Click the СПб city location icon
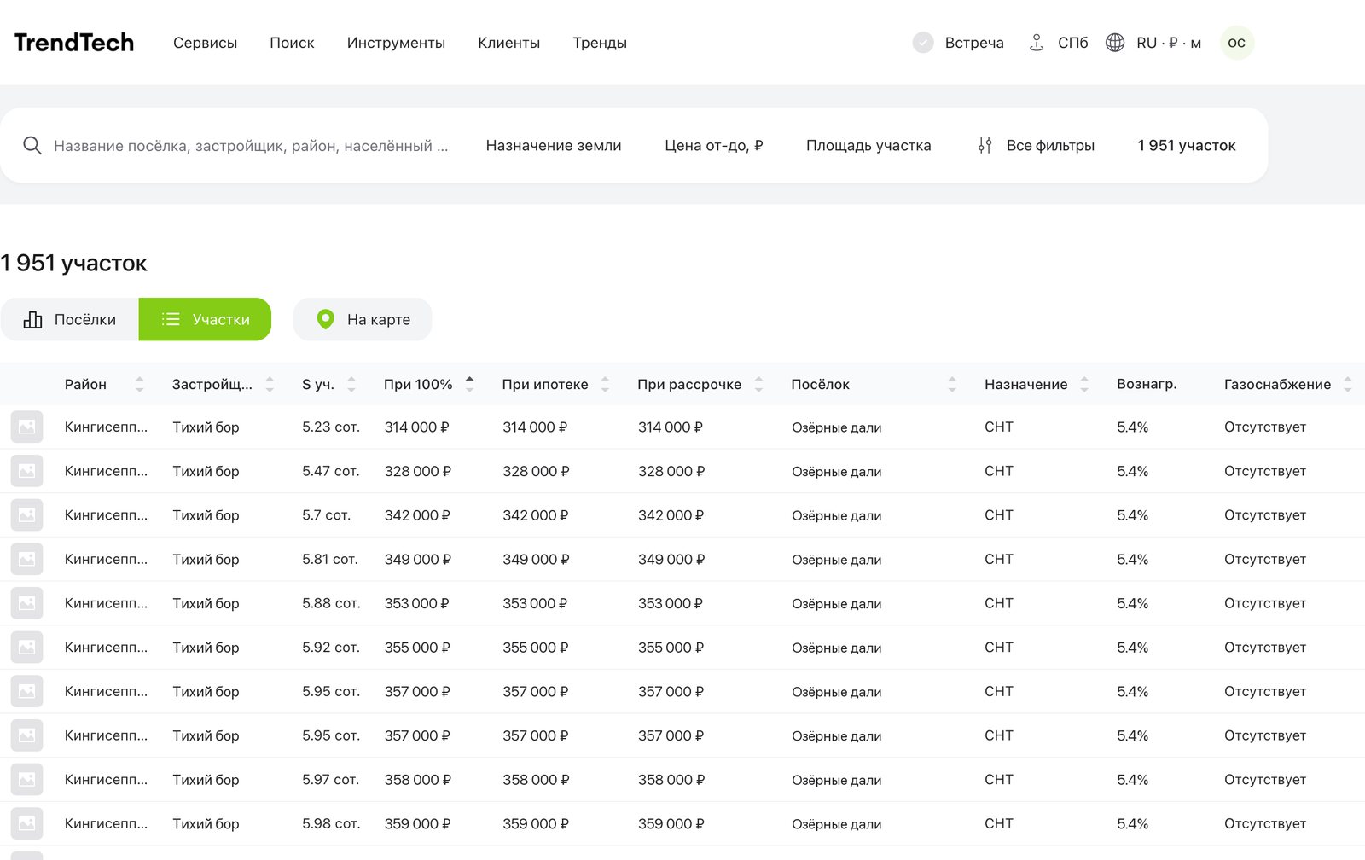This screenshot has width=1365, height=860. (x=1037, y=43)
